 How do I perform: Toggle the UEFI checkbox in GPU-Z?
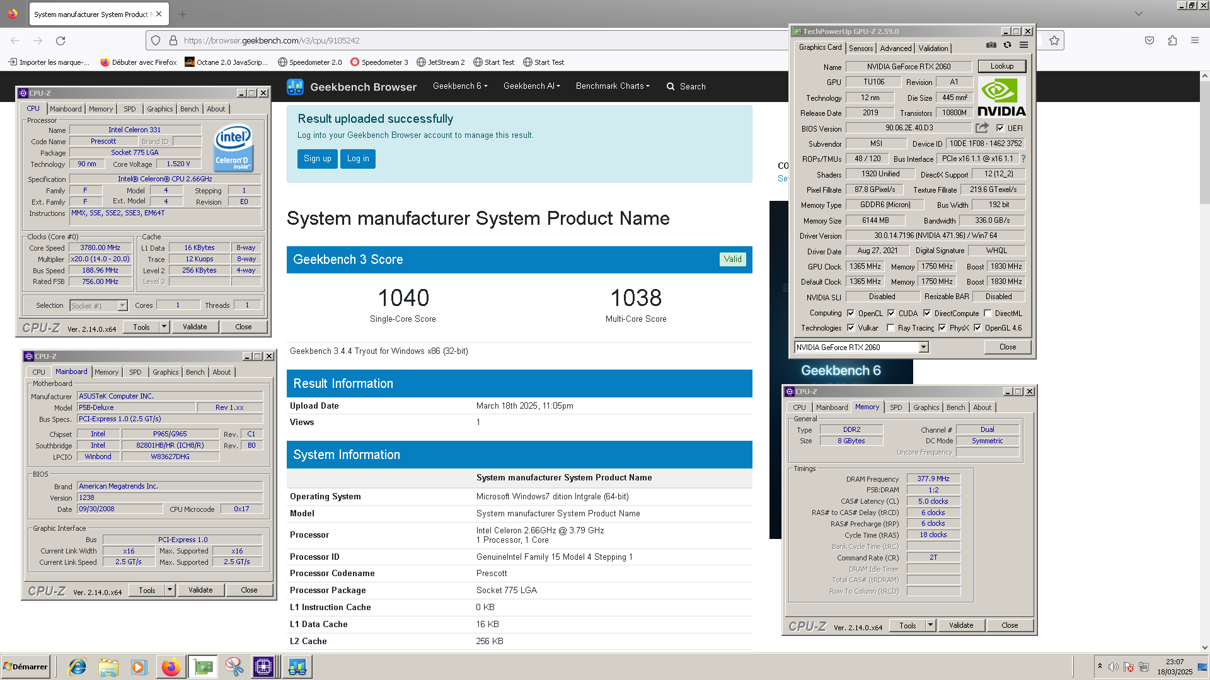[x=1000, y=128]
